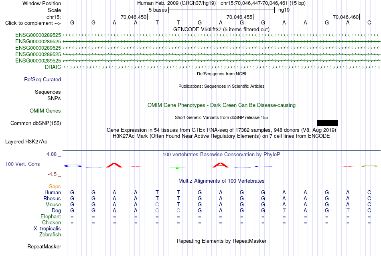Click the 'RefSeq genes from NCBI' title

(221, 74)
